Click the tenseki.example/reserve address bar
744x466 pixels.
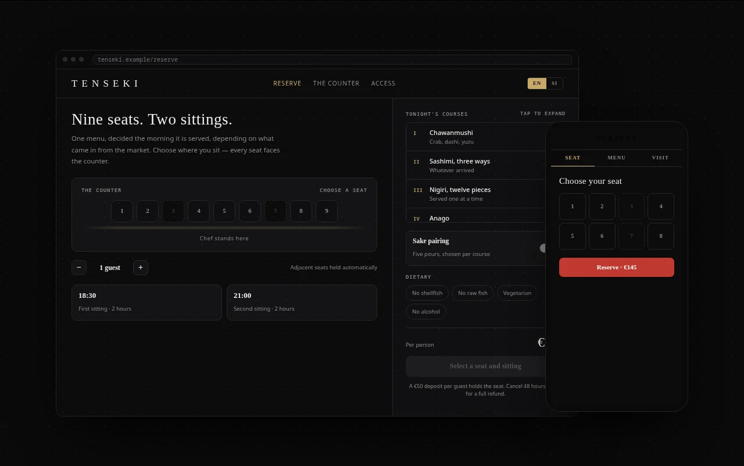tap(332, 59)
